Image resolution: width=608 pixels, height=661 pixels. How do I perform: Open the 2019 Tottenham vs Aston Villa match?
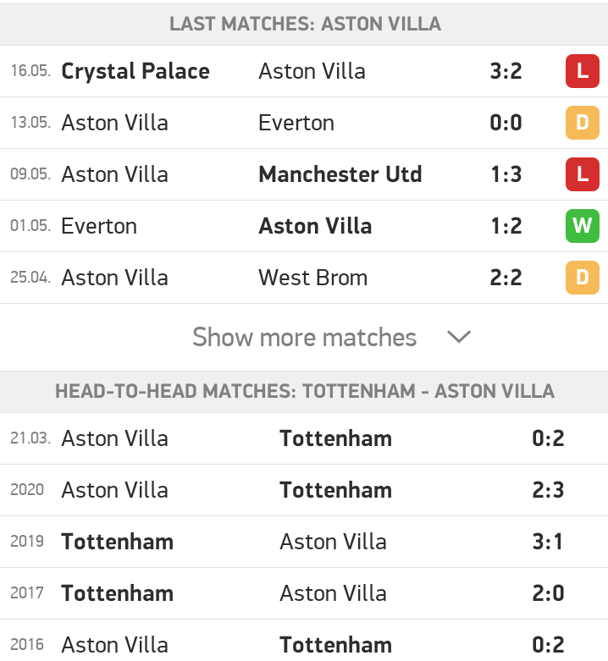click(x=304, y=542)
